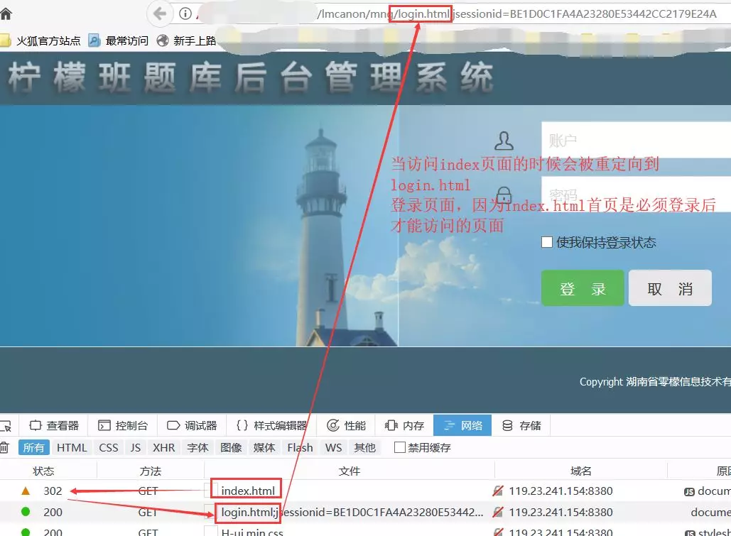
Task: Click the insecure lock icon for index.html
Action: (x=499, y=491)
